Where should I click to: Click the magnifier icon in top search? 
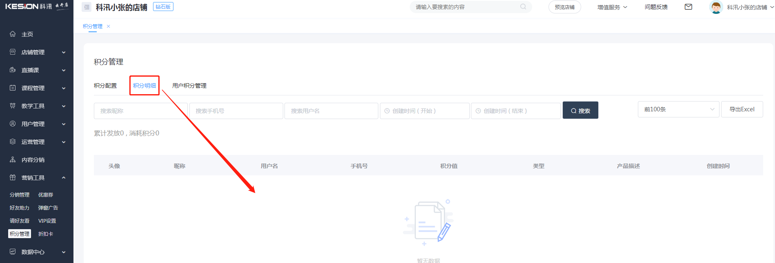pyautogui.click(x=523, y=7)
